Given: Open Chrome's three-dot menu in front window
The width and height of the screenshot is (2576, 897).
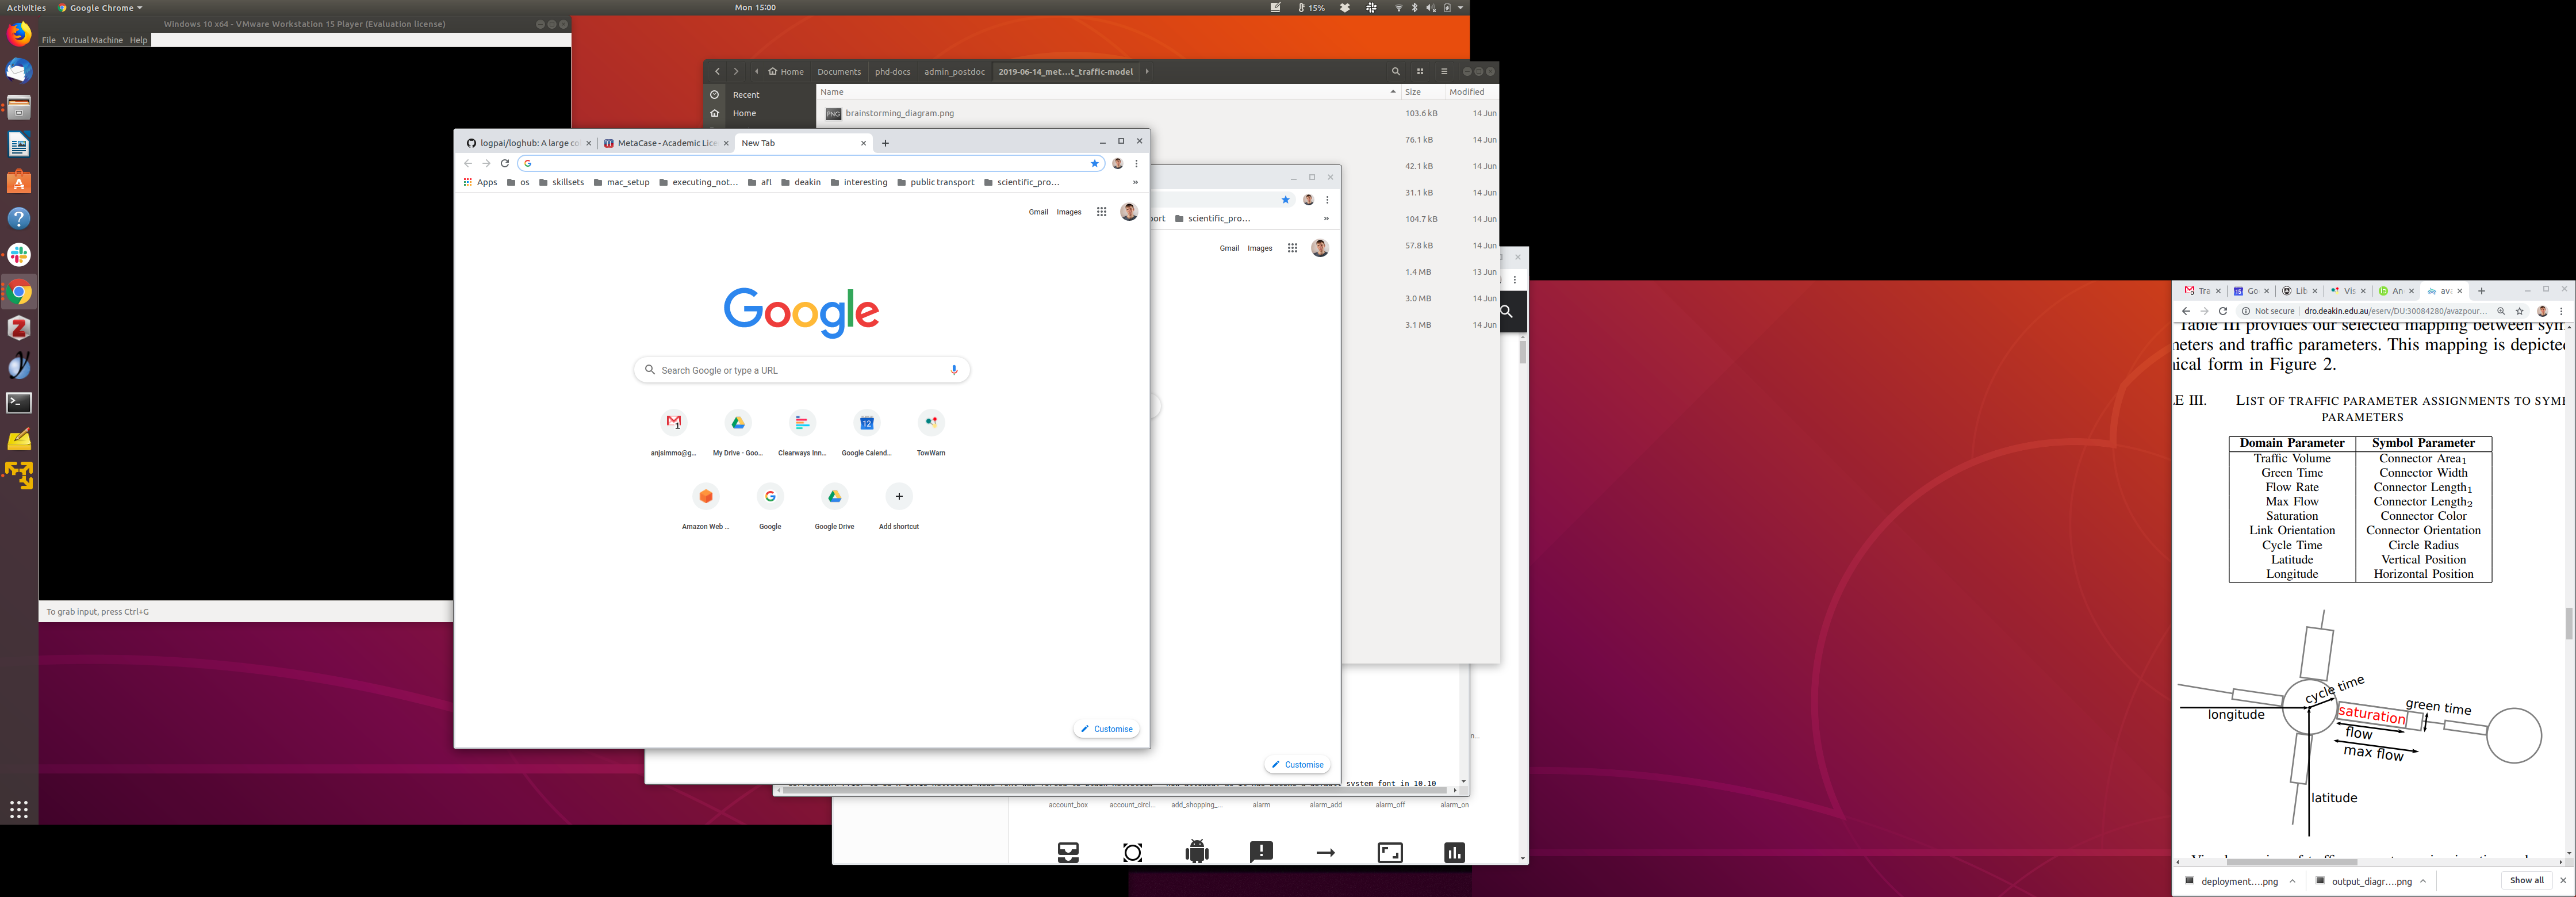Looking at the screenshot, I should pos(1136,163).
